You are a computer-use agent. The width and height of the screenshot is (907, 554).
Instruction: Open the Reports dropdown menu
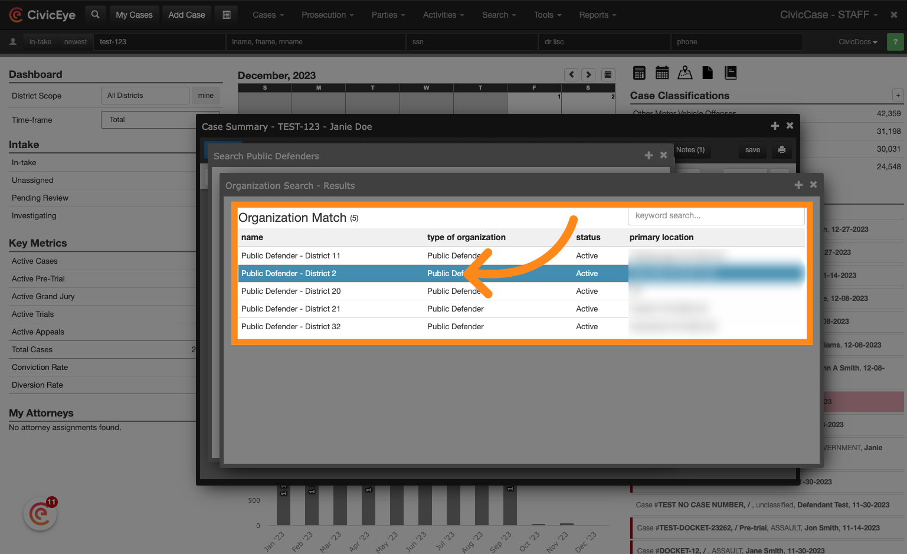point(597,15)
